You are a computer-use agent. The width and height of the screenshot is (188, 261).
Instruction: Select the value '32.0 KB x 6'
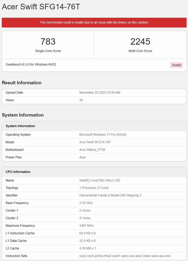88,241
